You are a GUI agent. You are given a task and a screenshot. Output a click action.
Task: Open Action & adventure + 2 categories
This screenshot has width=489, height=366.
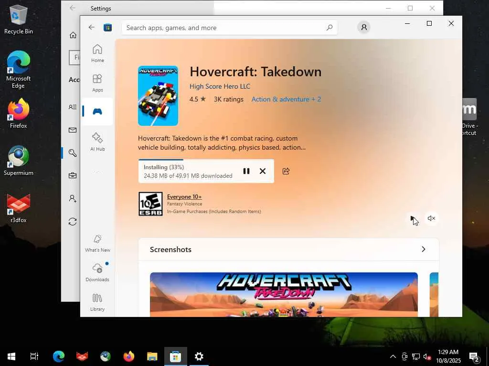(x=286, y=99)
